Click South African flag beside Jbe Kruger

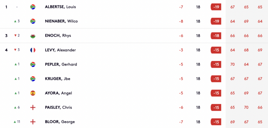point(33,79)
